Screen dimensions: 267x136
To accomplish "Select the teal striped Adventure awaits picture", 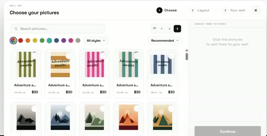I will click(x=137, y=56).
